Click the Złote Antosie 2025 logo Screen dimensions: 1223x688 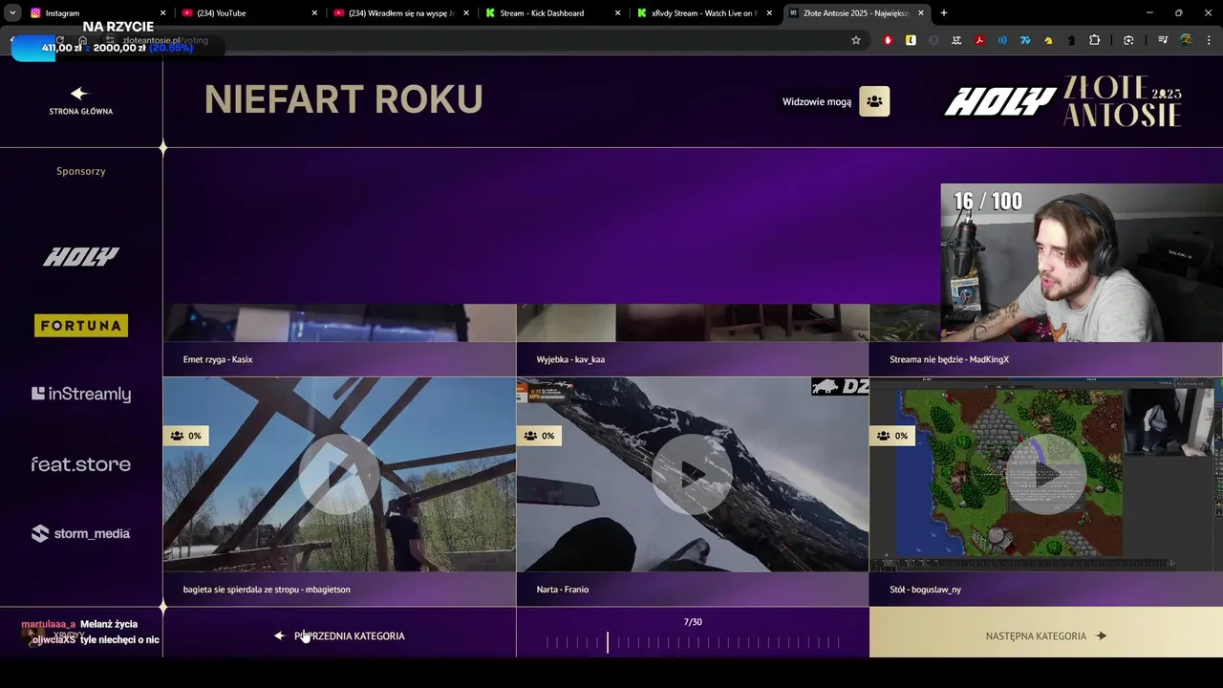1124,101
